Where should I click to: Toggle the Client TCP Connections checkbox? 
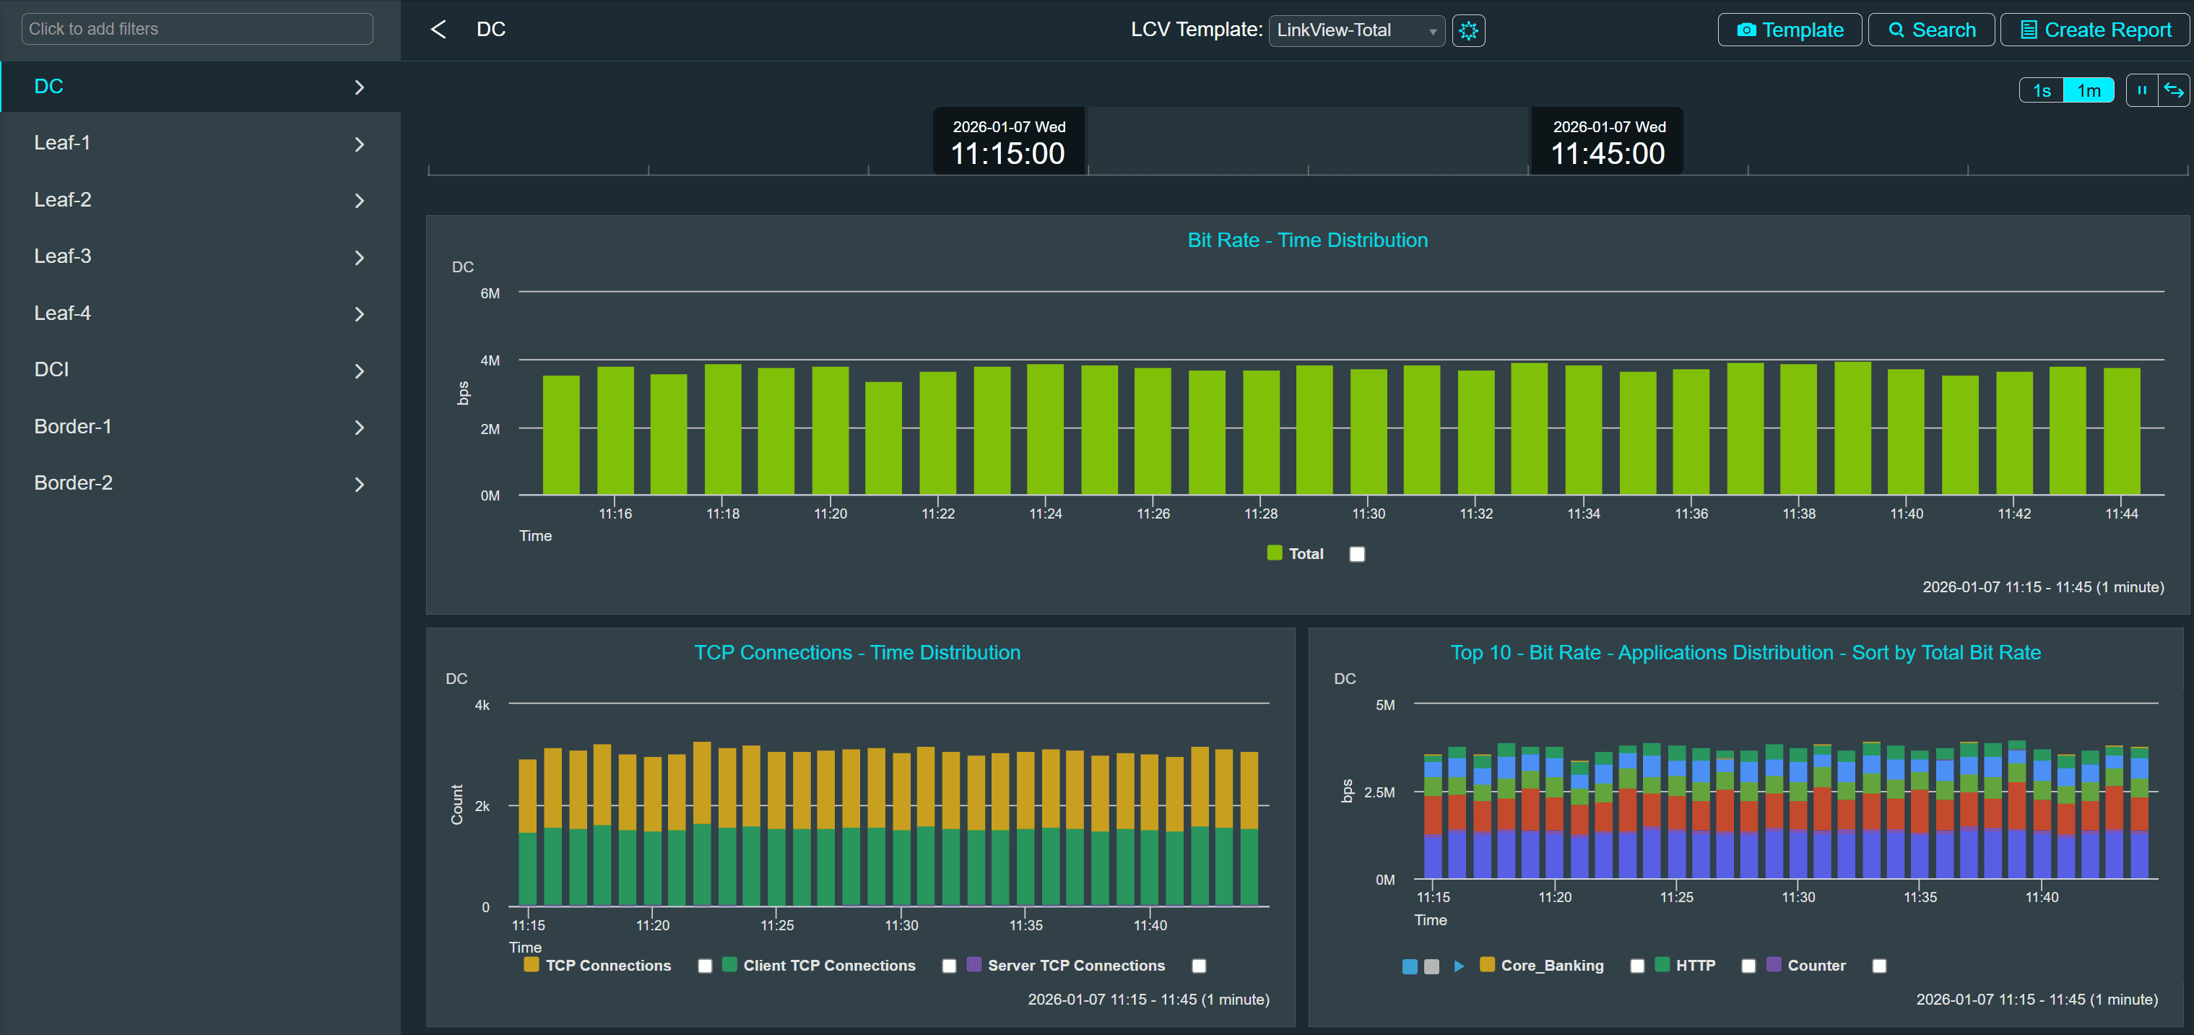point(949,966)
